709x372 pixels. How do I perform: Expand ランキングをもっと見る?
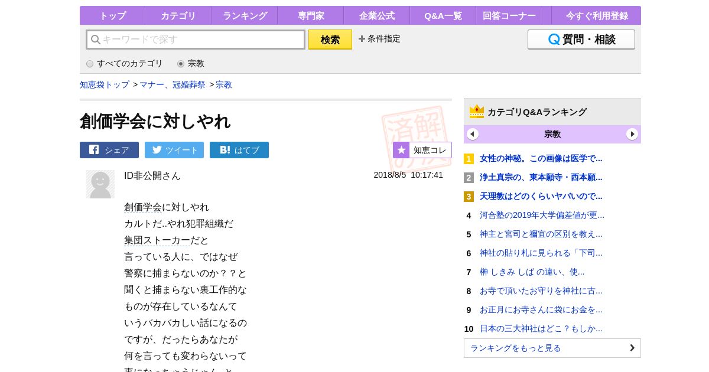[552, 348]
